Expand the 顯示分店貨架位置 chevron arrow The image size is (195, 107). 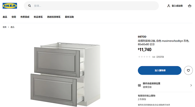(x=191, y=85)
